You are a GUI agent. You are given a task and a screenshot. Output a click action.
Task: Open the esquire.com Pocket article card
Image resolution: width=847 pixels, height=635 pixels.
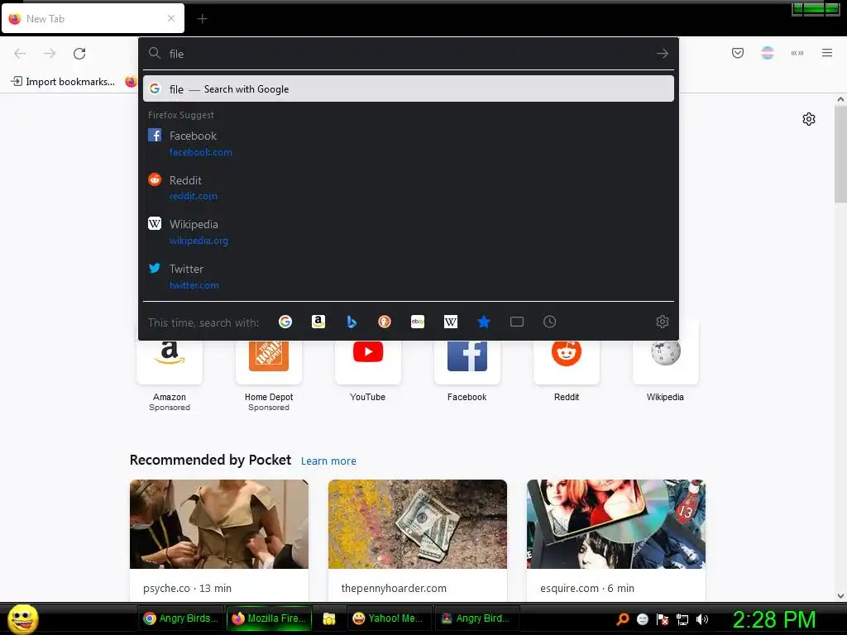coord(615,540)
